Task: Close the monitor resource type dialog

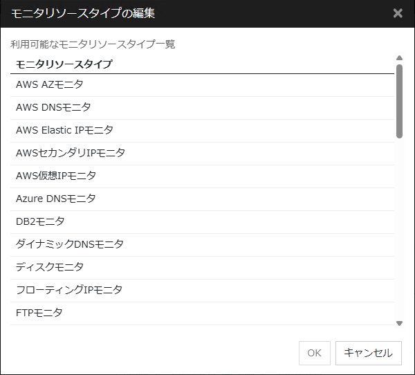Action: point(398,12)
